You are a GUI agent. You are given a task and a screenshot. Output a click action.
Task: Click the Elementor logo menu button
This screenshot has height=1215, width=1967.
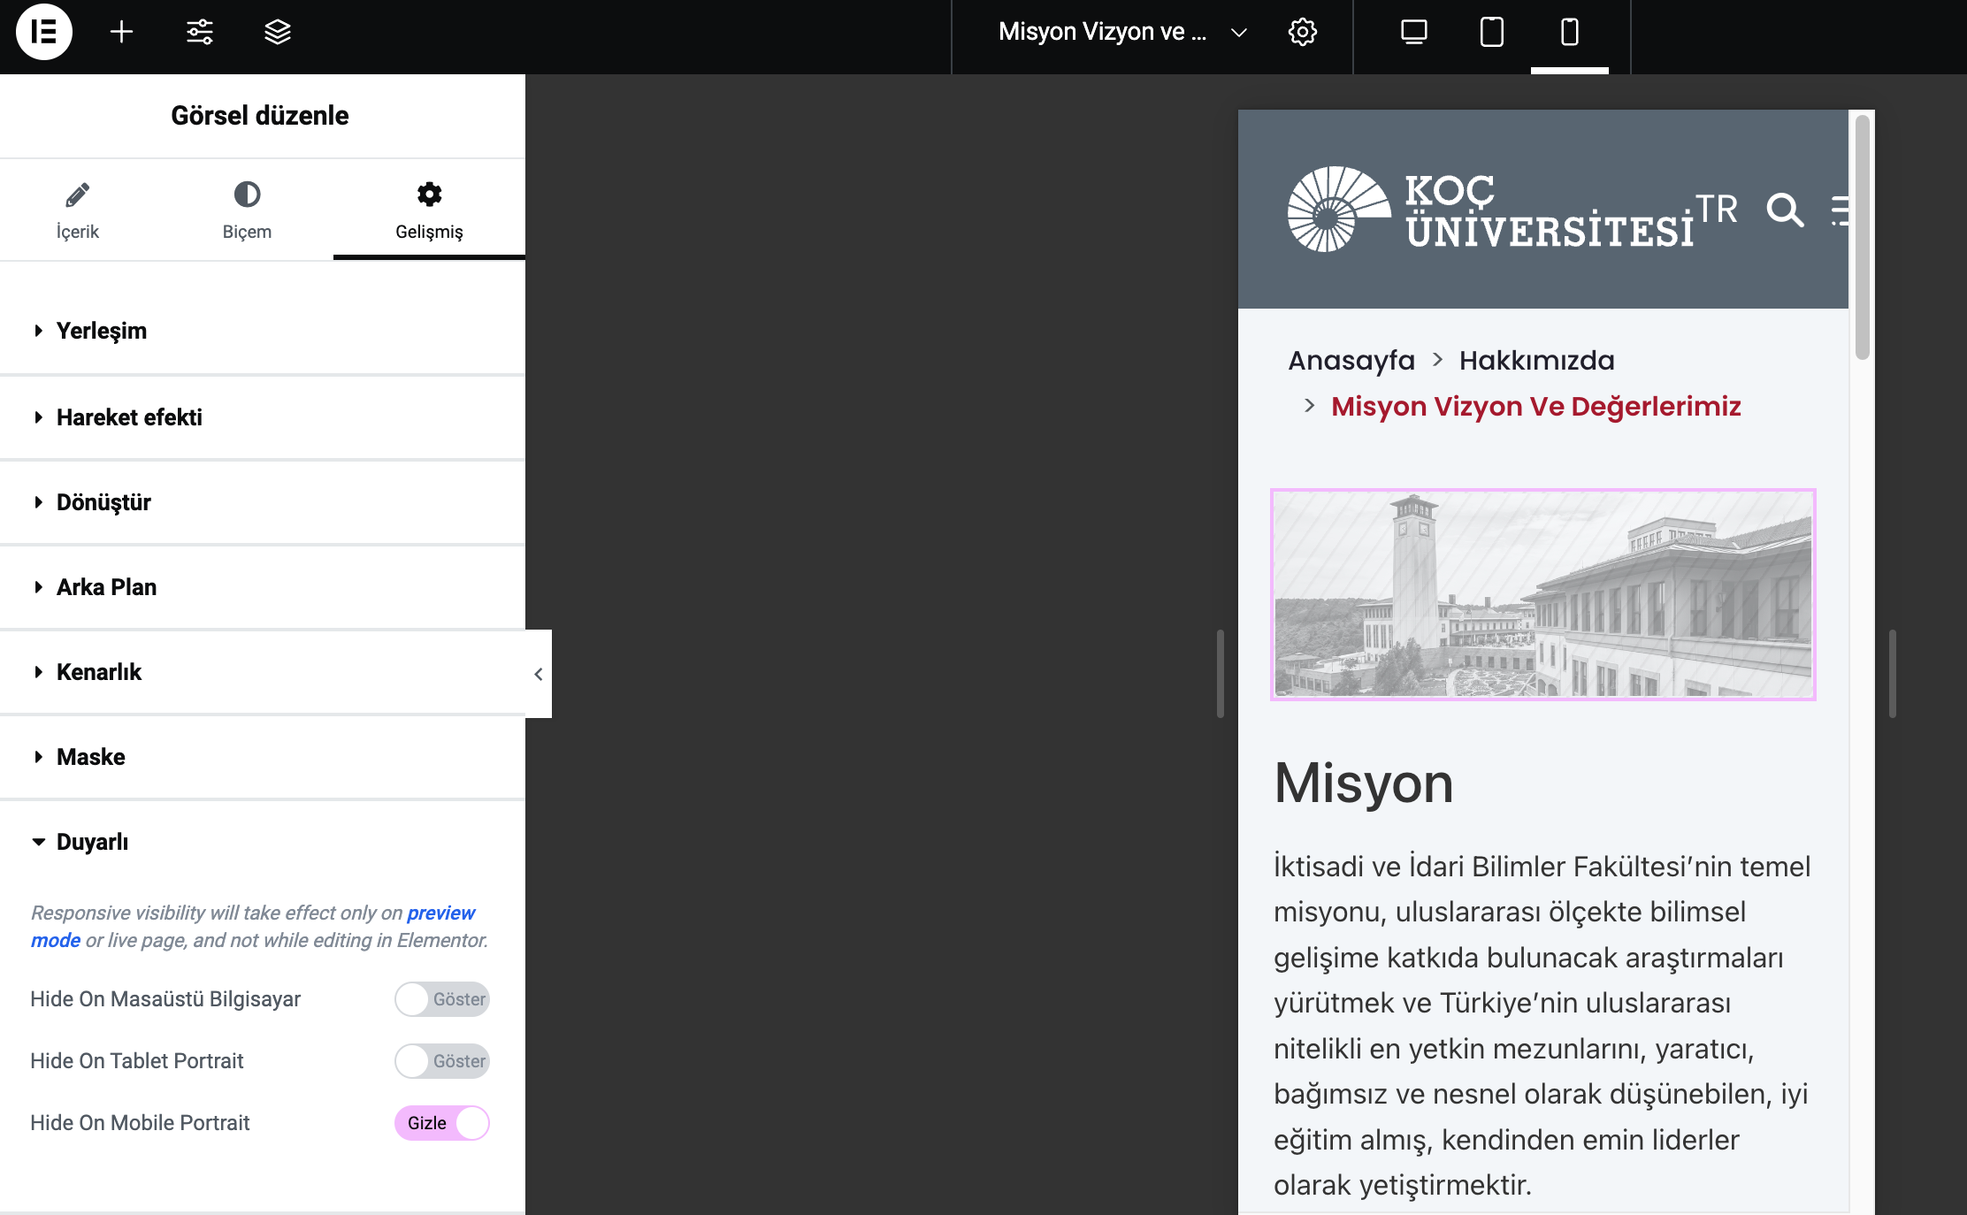[43, 32]
